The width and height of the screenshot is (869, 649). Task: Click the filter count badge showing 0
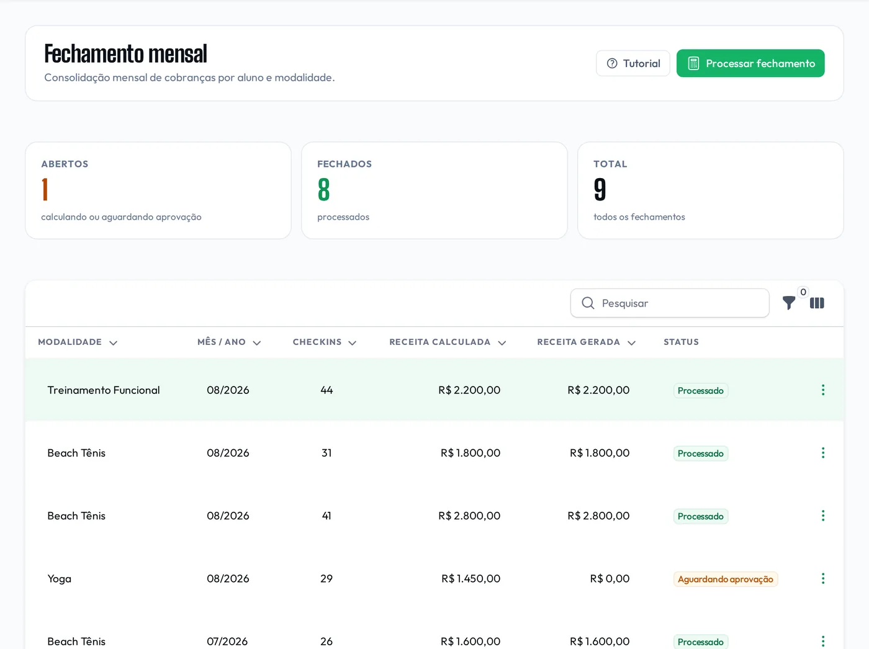[803, 292]
